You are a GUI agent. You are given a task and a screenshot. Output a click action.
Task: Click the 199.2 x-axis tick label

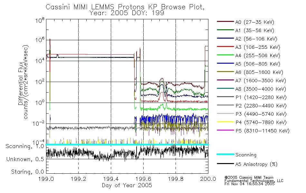[x=79, y=179]
